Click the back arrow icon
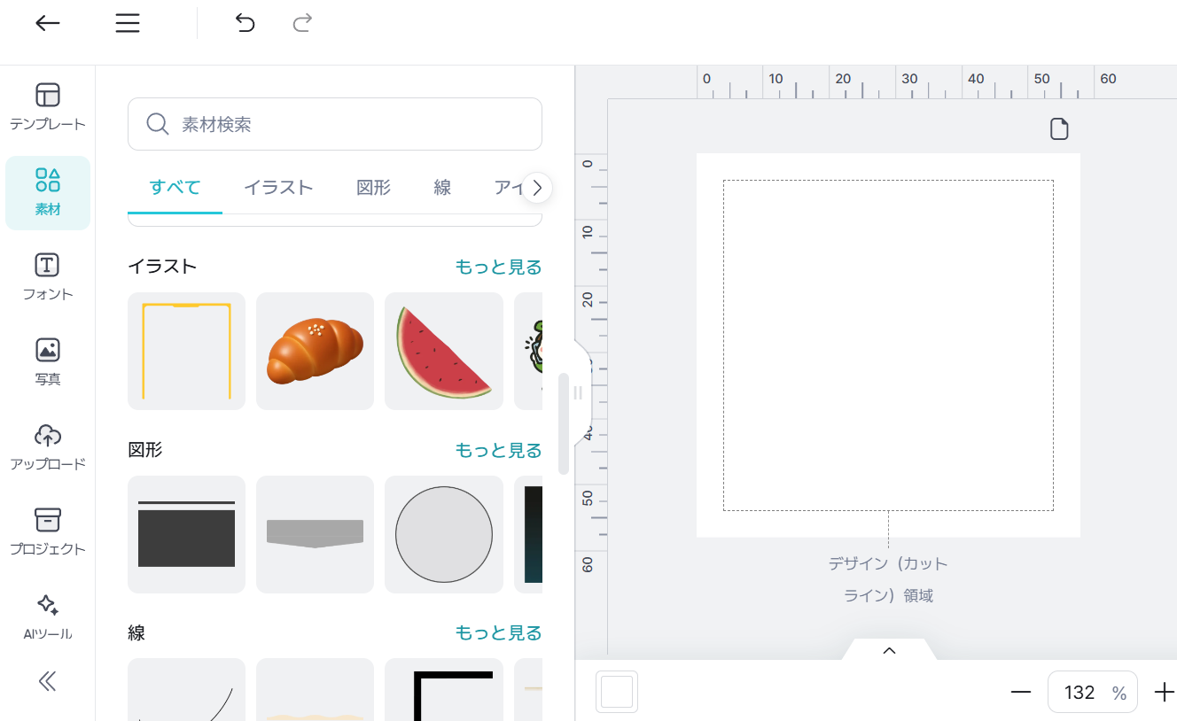Screen dimensions: 1177x721 tap(48, 24)
